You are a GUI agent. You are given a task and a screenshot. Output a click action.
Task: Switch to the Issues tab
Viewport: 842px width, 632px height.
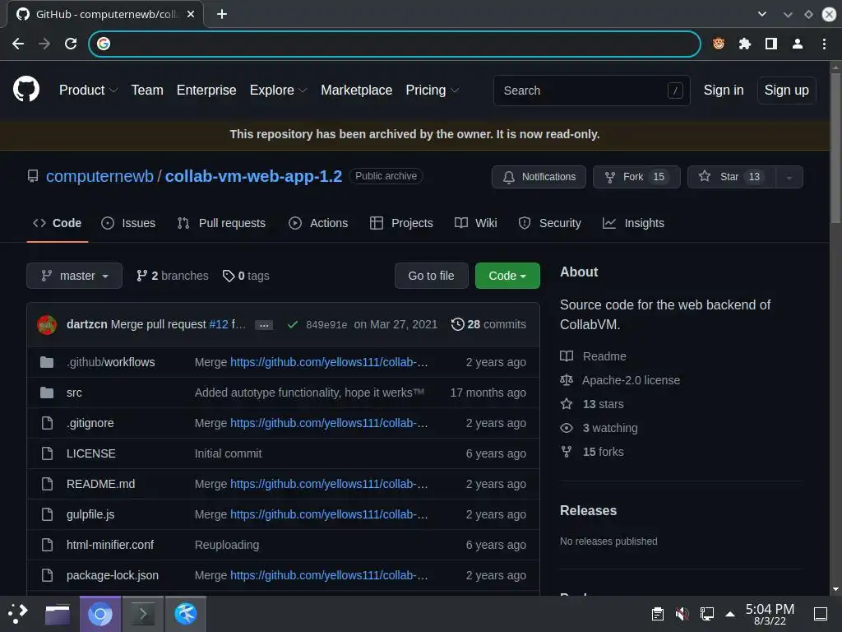[128, 223]
